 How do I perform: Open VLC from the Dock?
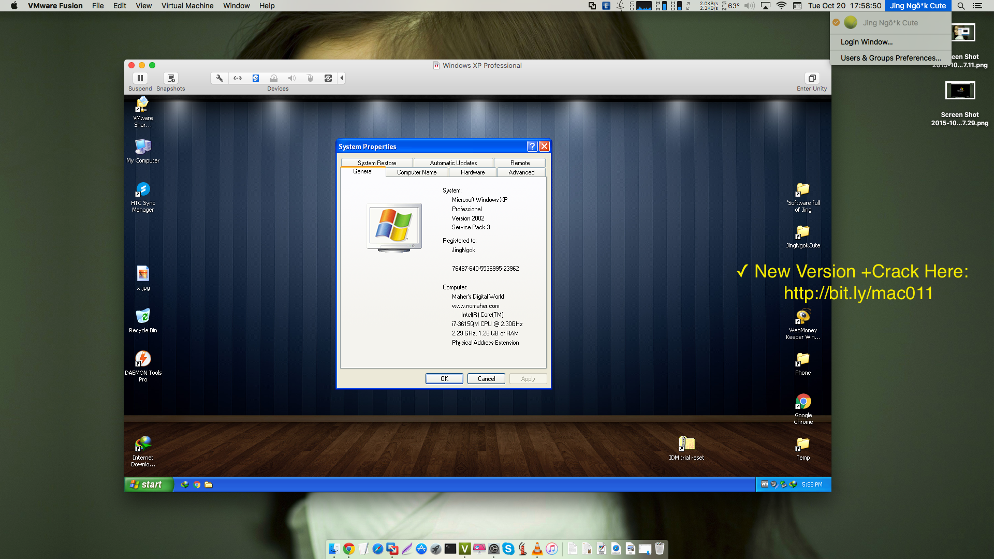click(x=537, y=549)
